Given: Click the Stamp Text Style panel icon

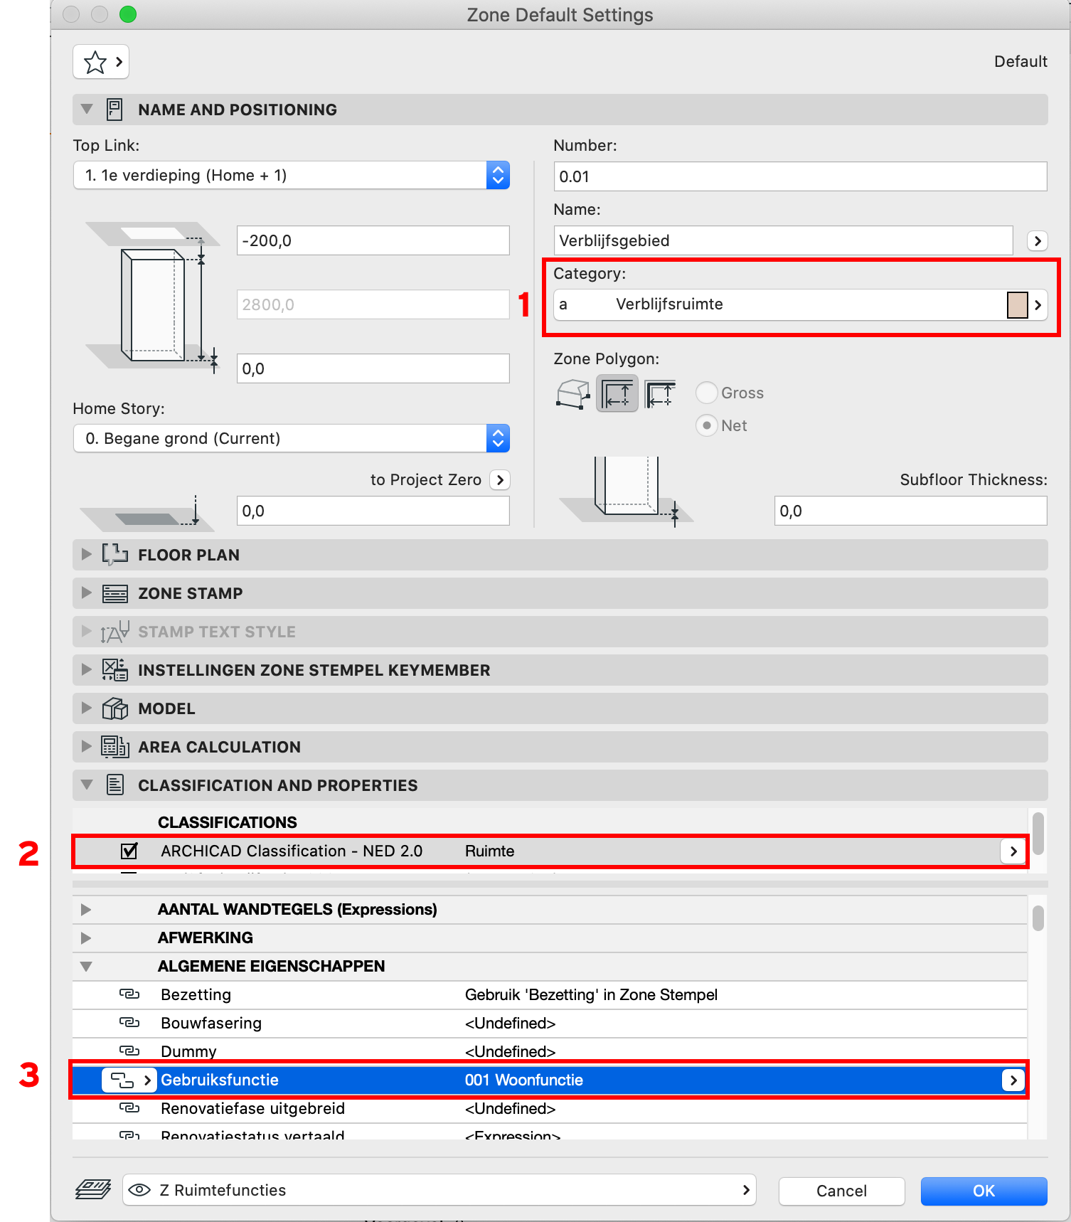Looking at the screenshot, I should (x=114, y=632).
